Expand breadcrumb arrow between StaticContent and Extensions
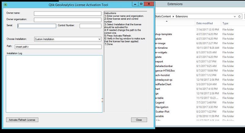This screenshot has width=245, height=133. coord(173,16)
